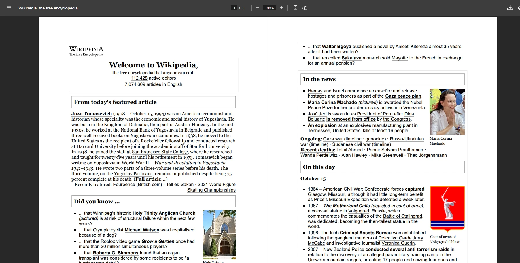Open The Motherland Calls link
The image size is (520, 263).
point(346,206)
